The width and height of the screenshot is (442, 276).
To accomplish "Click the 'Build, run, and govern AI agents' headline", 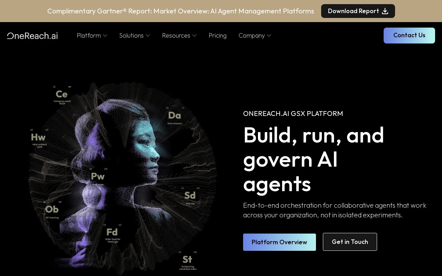I will tap(314, 159).
